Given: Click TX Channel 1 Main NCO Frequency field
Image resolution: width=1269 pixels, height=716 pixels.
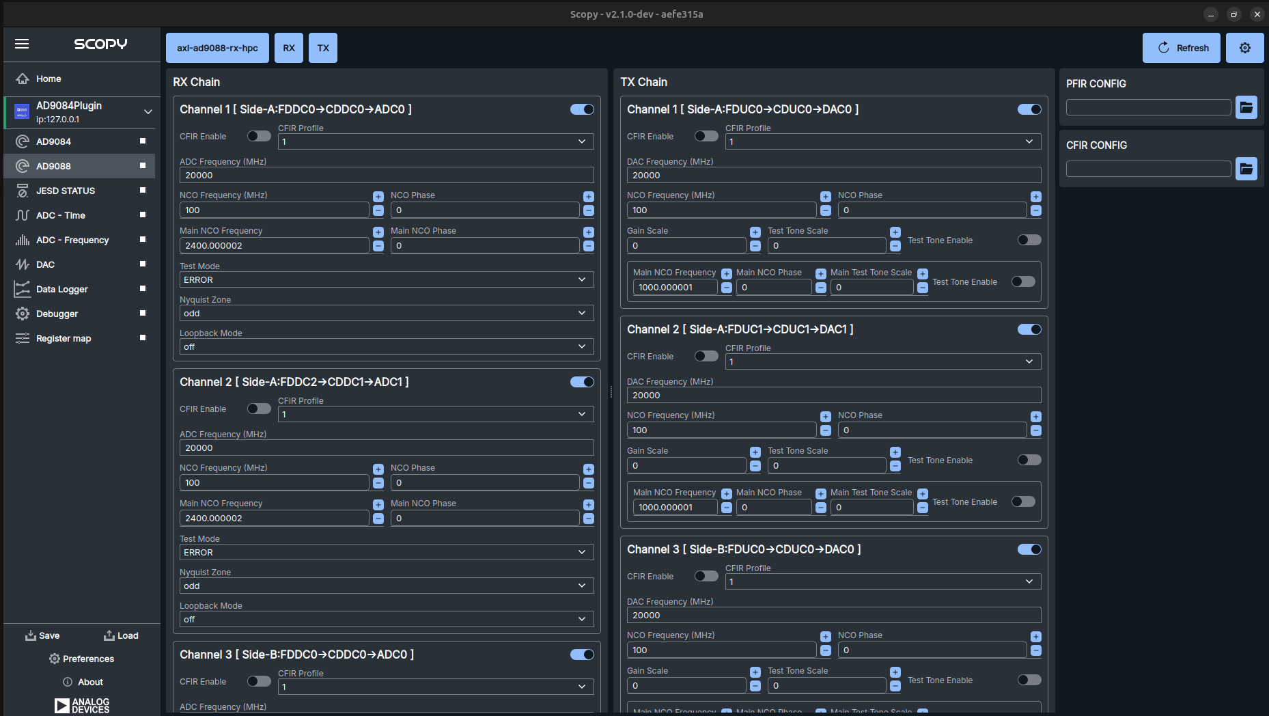Looking at the screenshot, I should click(x=675, y=288).
